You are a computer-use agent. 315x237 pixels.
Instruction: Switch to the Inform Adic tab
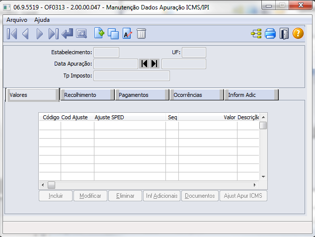pos(251,95)
